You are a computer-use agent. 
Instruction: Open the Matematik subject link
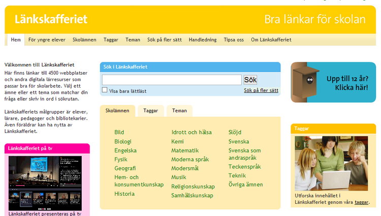pos(185,151)
